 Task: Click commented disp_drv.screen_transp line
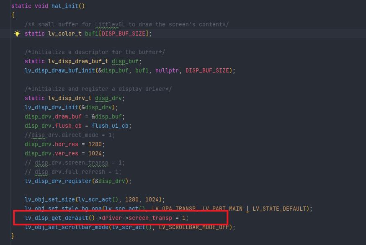[x=75, y=162]
